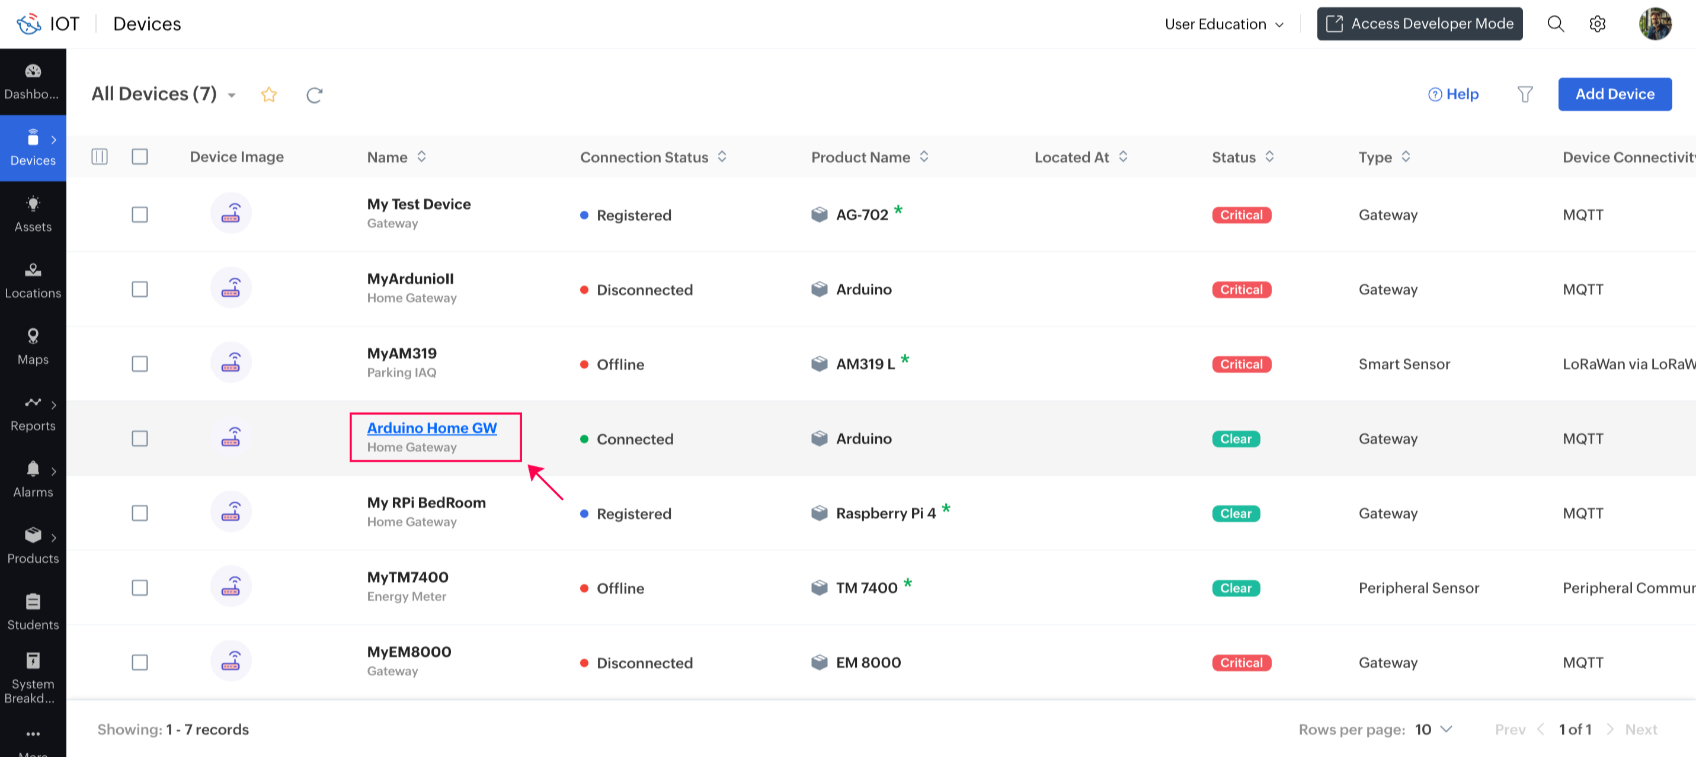Click the Add Device button

[x=1614, y=94]
